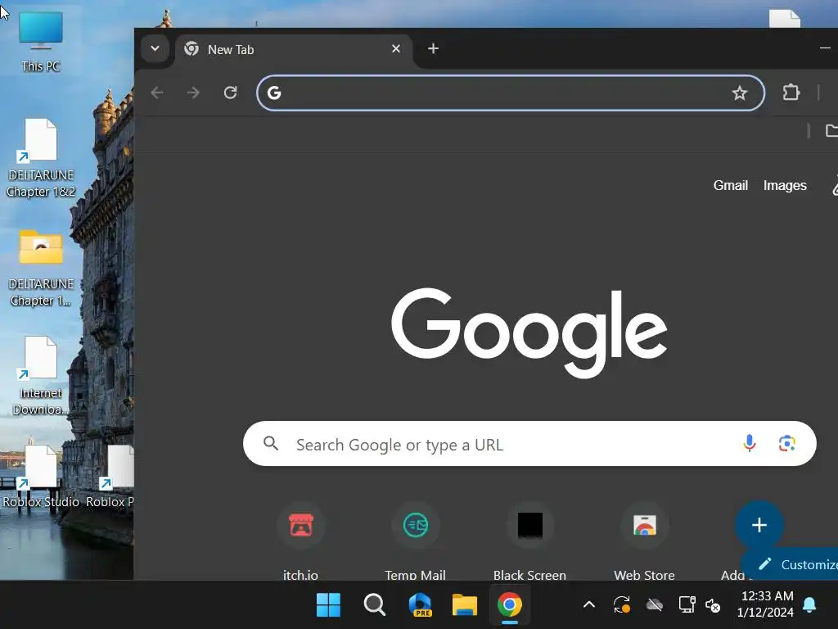Close the New Tab tab

coord(396,48)
